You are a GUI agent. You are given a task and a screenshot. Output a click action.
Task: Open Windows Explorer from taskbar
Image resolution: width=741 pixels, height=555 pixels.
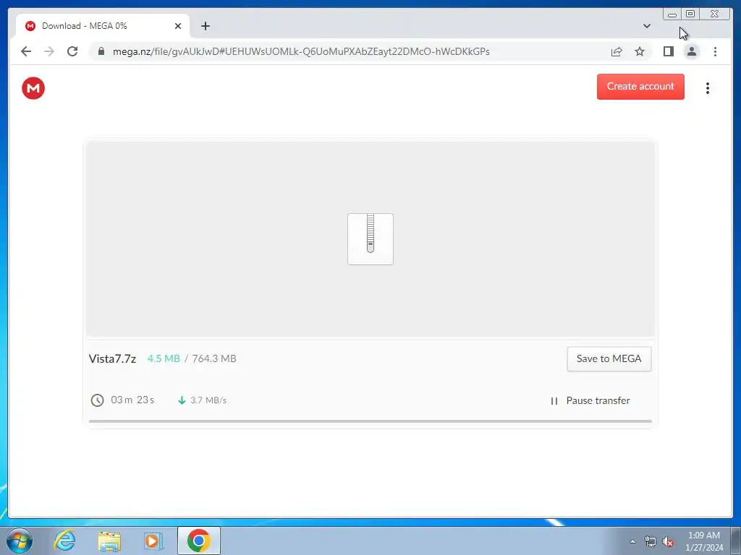point(109,541)
